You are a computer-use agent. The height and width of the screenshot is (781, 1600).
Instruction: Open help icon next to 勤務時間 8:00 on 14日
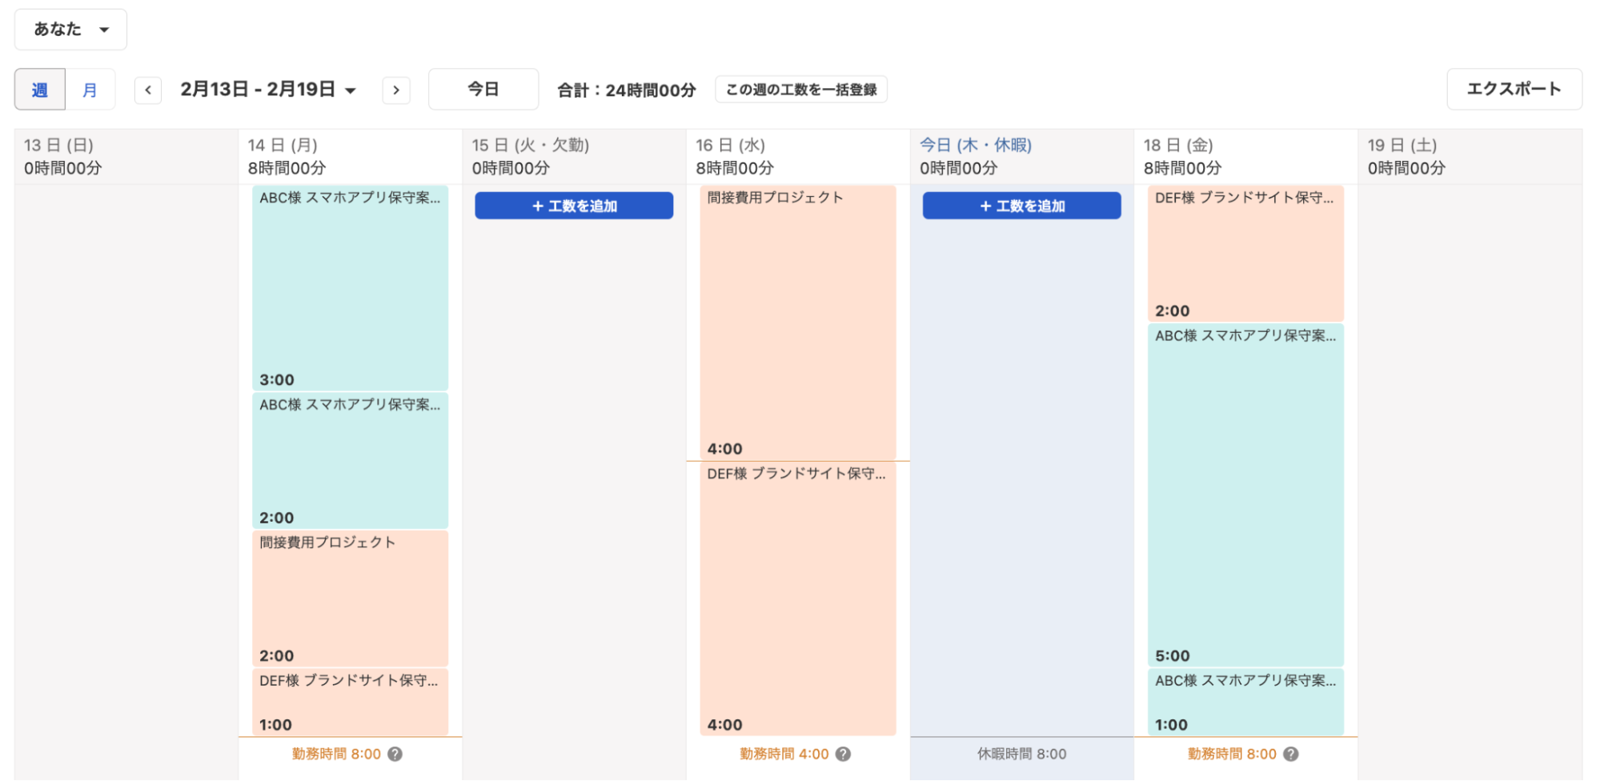point(395,754)
